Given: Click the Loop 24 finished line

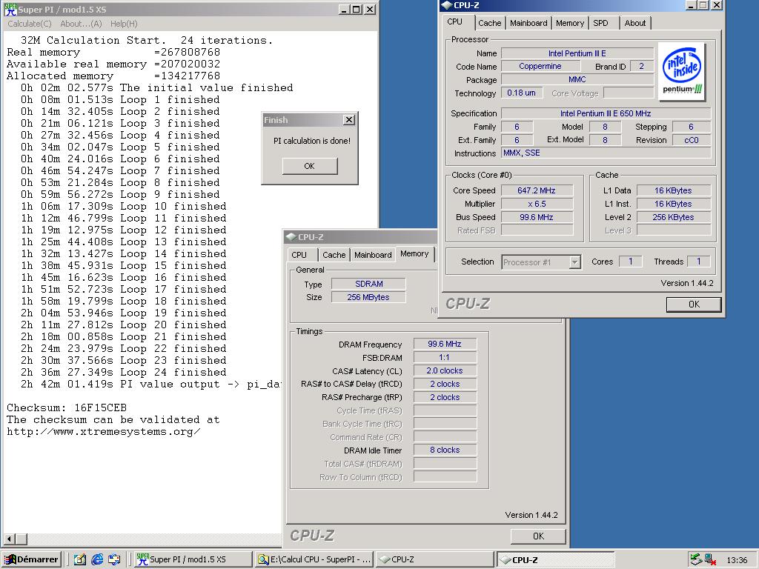Looking at the screenshot, I should click(x=124, y=373).
